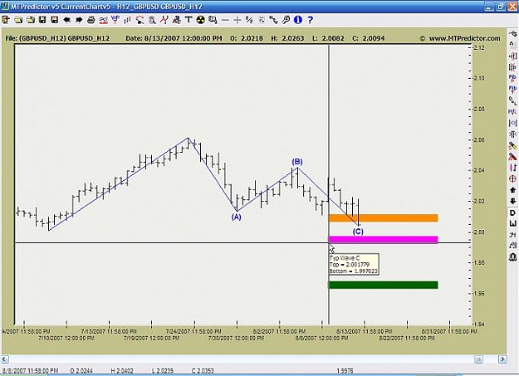The width and height of the screenshot is (519, 376).
Task: Click the 2.04 price axis label
Action: pos(479,170)
